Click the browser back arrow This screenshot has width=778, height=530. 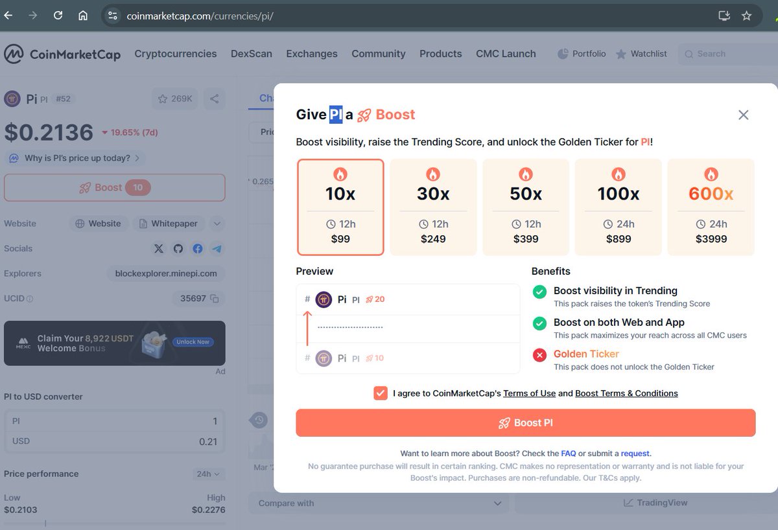pyautogui.click(x=8, y=16)
